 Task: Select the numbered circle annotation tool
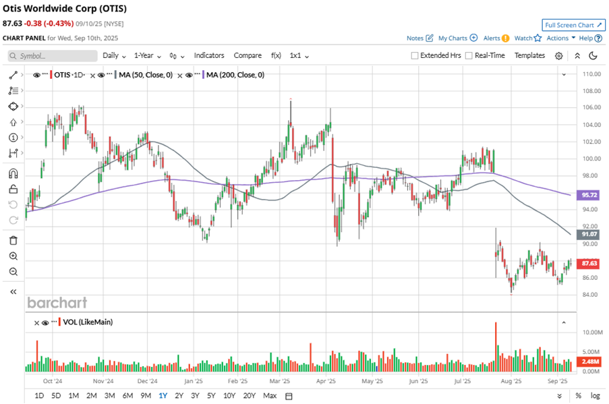pyautogui.click(x=13, y=138)
